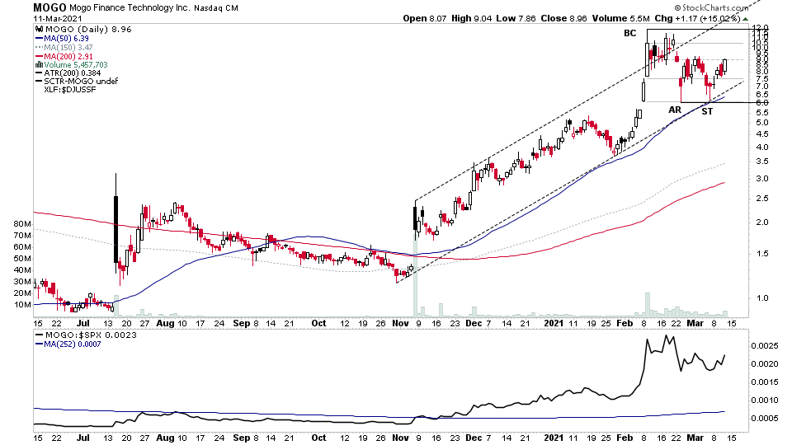This screenshot has height=445, width=792.
Task: Click the ATR(200) 0.384 legend entry
Action: coord(68,73)
